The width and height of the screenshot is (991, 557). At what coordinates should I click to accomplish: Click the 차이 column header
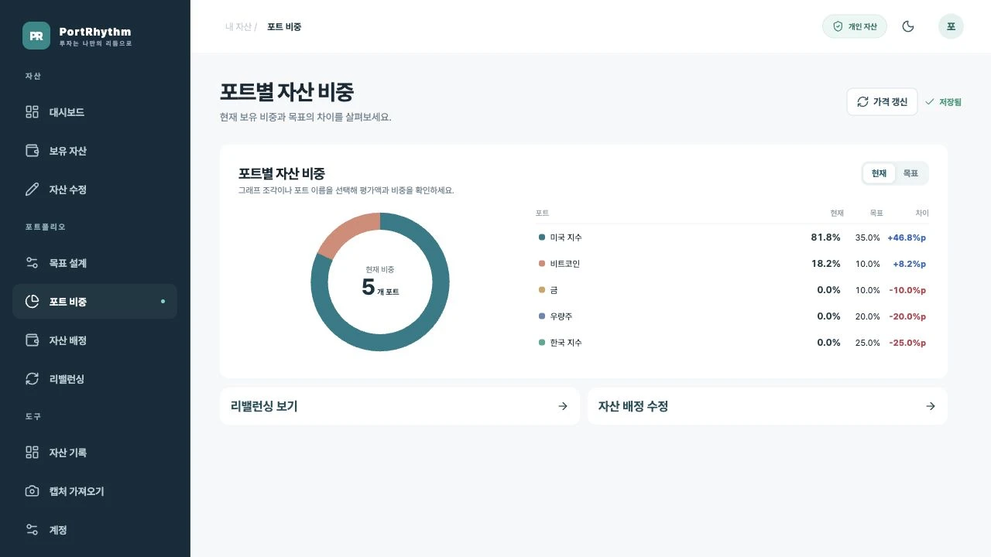(921, 213)
